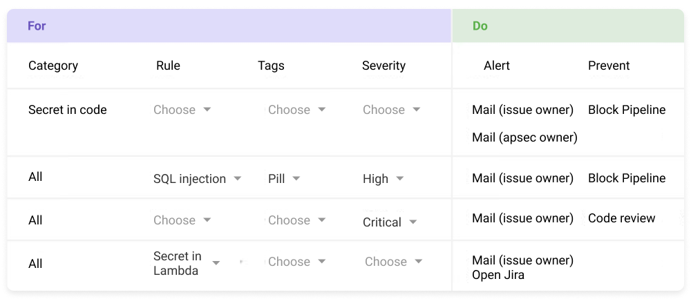The height and width of the screenshot is (299, 691).
Task: Click the Category column header
Action: click(x=53, y=66)
